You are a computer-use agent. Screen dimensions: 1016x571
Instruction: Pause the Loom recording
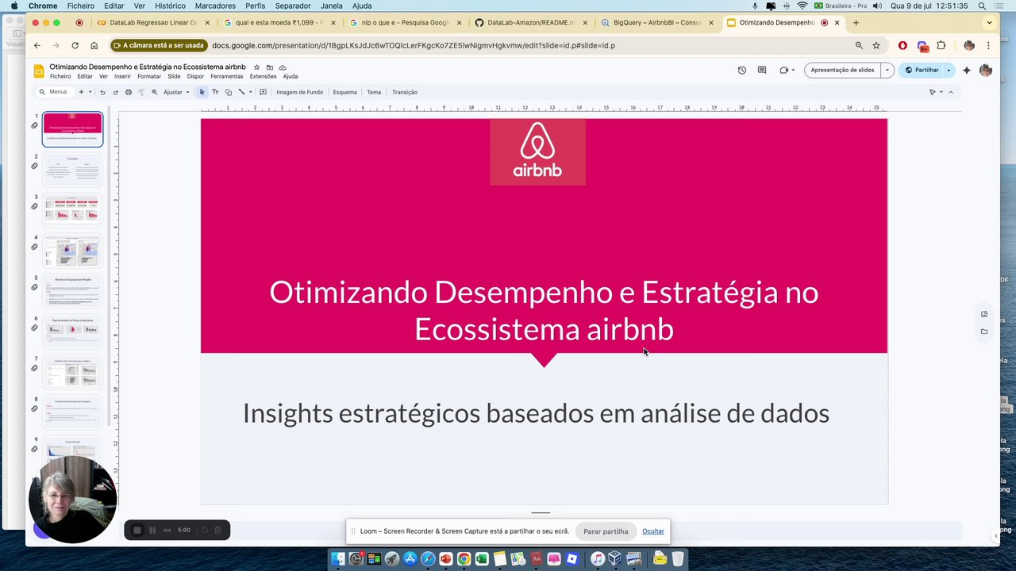pos(152,530)
